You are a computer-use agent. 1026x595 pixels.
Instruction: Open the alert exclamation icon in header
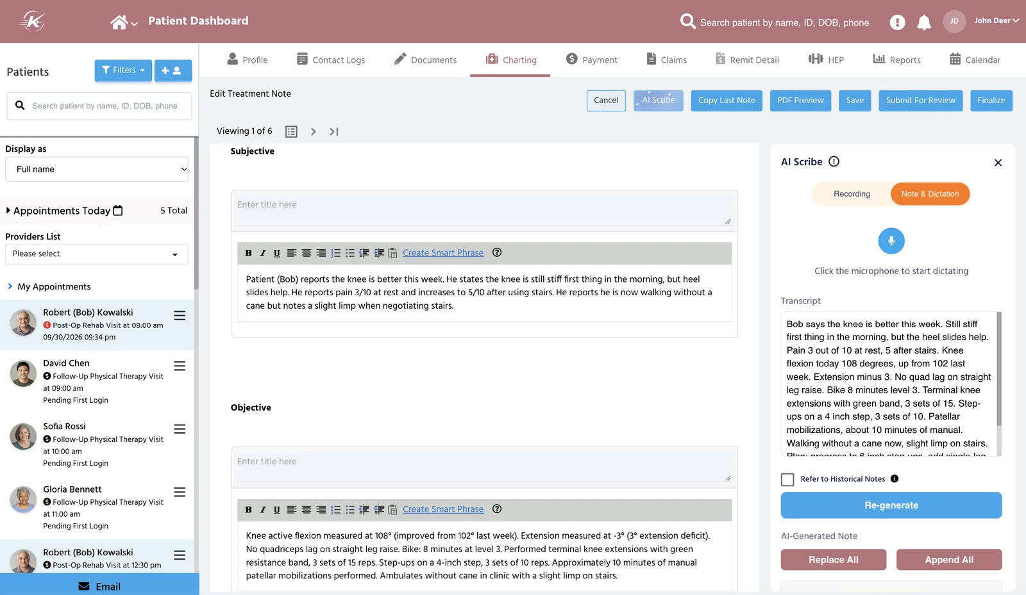tap(897, 22)
